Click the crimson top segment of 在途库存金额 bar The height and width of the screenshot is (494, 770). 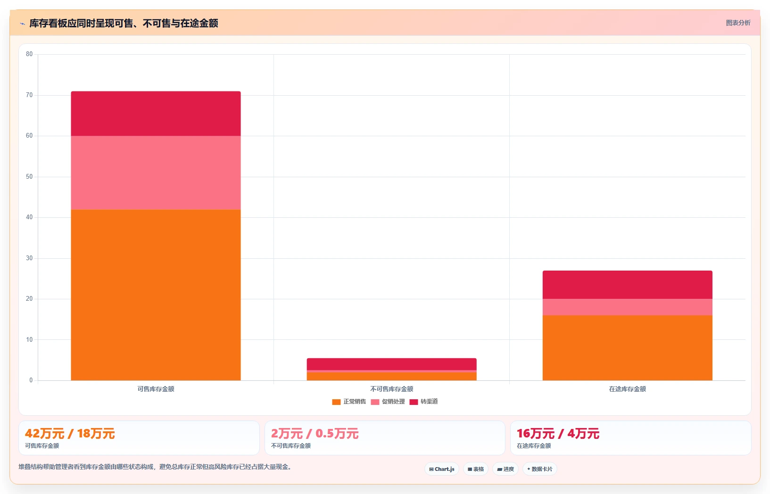627,285
